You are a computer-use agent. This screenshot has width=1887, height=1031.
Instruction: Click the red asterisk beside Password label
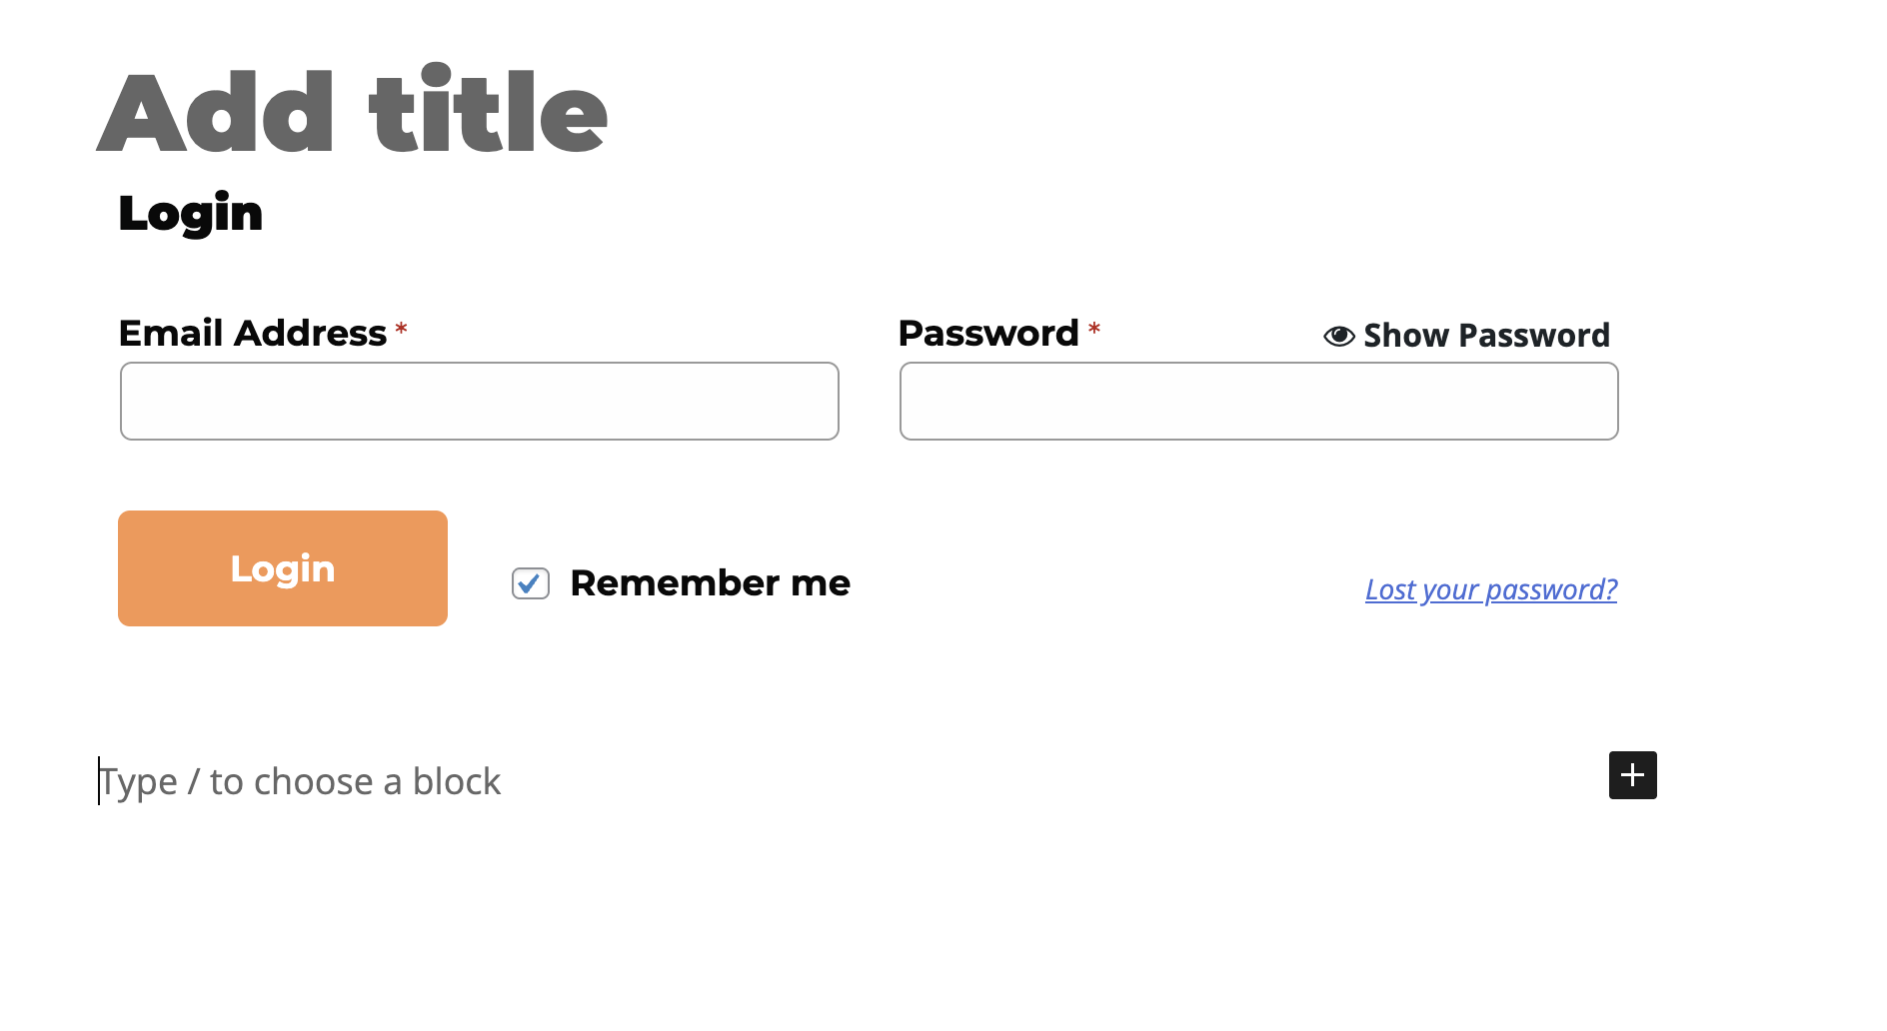[x=1094, y=329]
